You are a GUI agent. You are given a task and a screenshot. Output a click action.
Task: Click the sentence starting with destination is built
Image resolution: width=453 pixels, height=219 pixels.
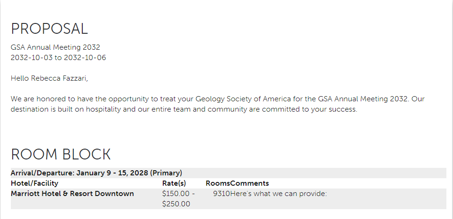pyautogui.click(x=184, y=110)
